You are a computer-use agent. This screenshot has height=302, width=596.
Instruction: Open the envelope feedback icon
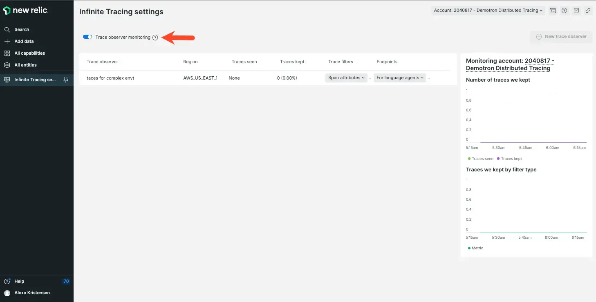(x=576, y=11)
